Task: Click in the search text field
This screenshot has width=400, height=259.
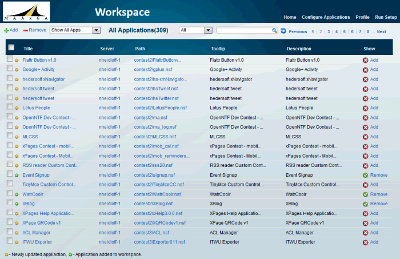Action: (x=244, y=30)
